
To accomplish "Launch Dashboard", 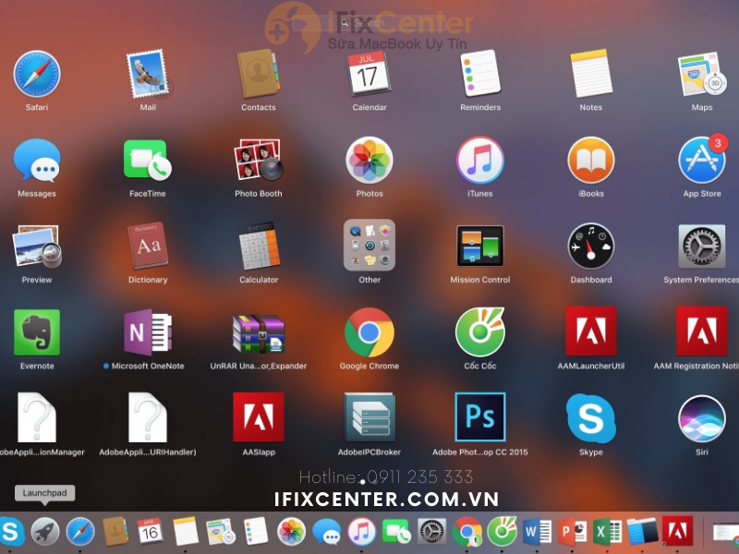I will pyautogui.click(x=591, y=247).
